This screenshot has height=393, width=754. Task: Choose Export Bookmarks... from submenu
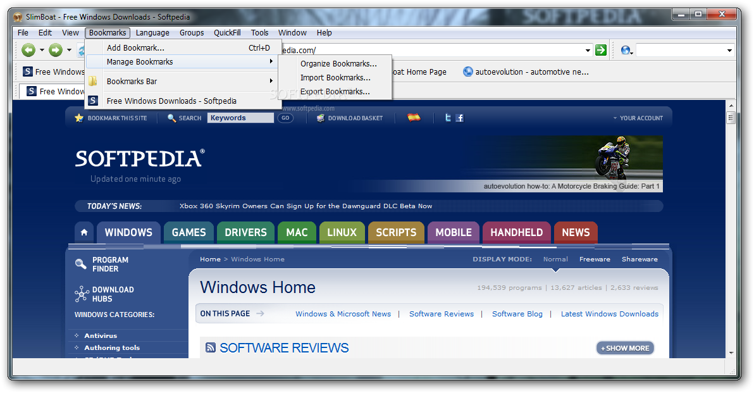335,91
